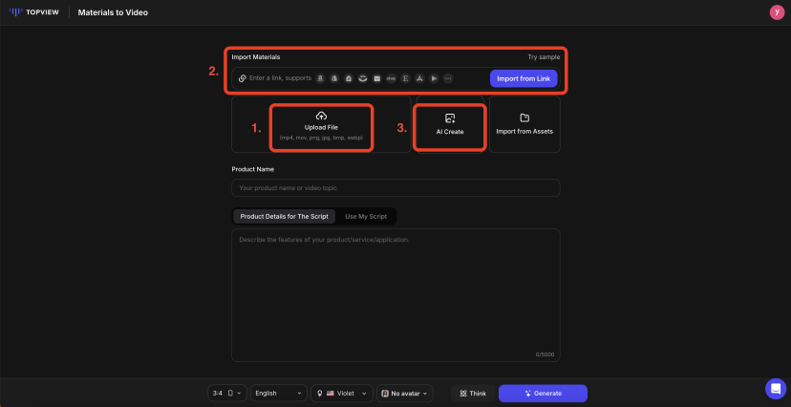Select Product Details for The Script tab

(285, 217)
